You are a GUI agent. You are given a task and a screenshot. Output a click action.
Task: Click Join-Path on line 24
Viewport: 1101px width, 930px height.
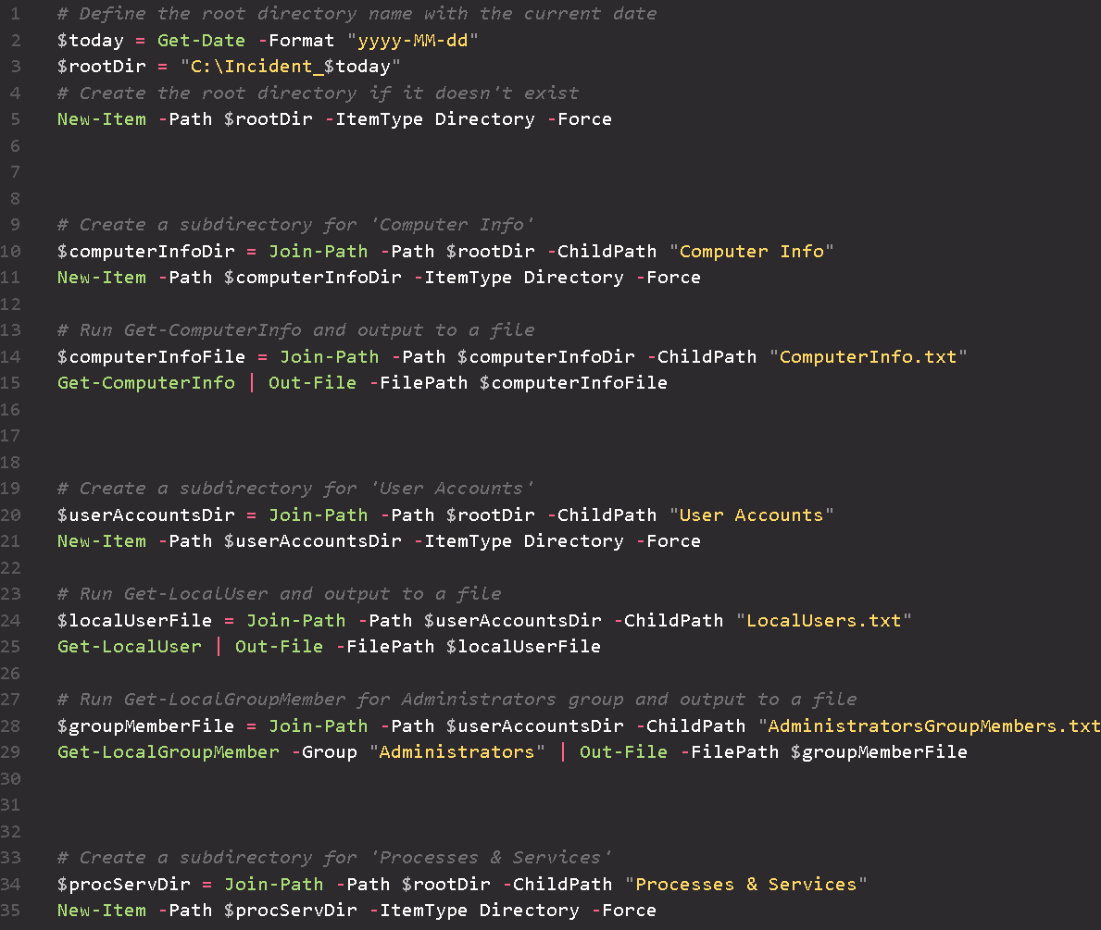tap(295, 621)
